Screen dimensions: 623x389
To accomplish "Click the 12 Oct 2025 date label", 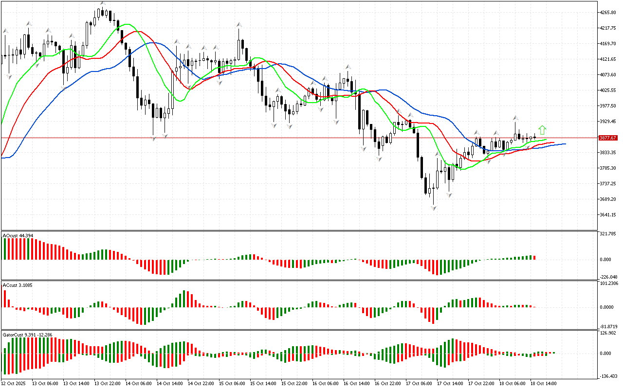I will click(14, 383).
